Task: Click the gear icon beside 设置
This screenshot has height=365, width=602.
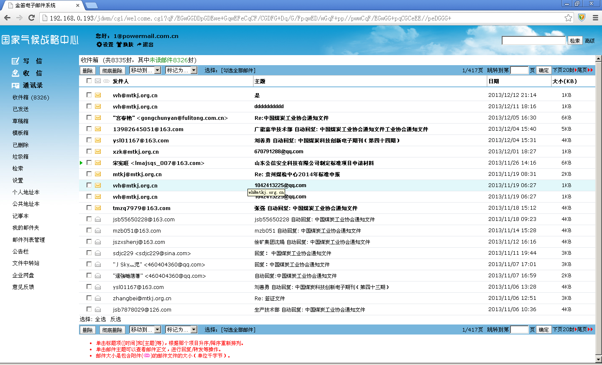Action: (x=99, y=44)
